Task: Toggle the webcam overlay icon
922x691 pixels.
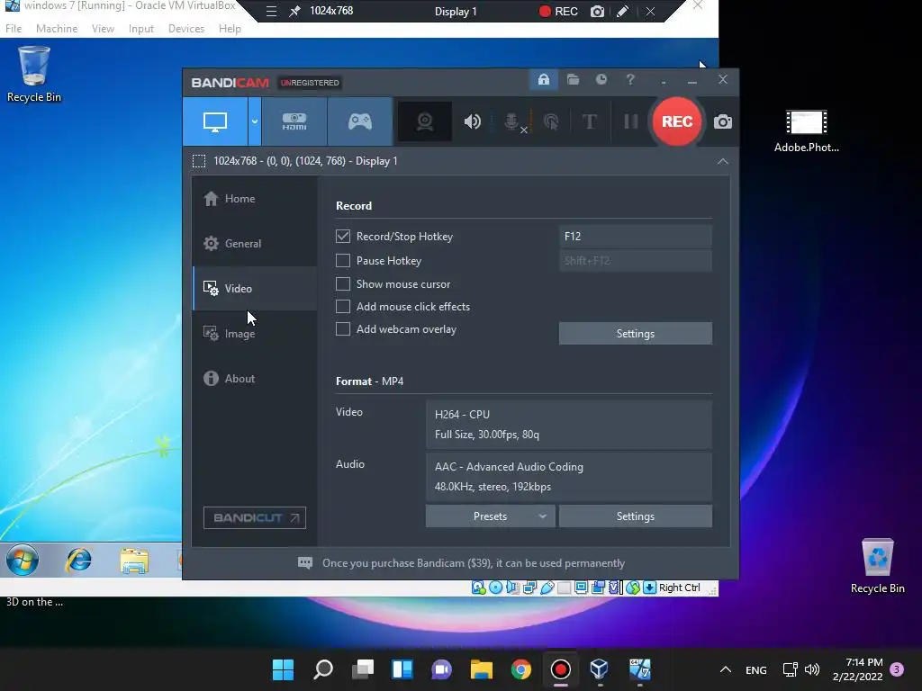Action: pyautogui.click(x=425, y=121)
